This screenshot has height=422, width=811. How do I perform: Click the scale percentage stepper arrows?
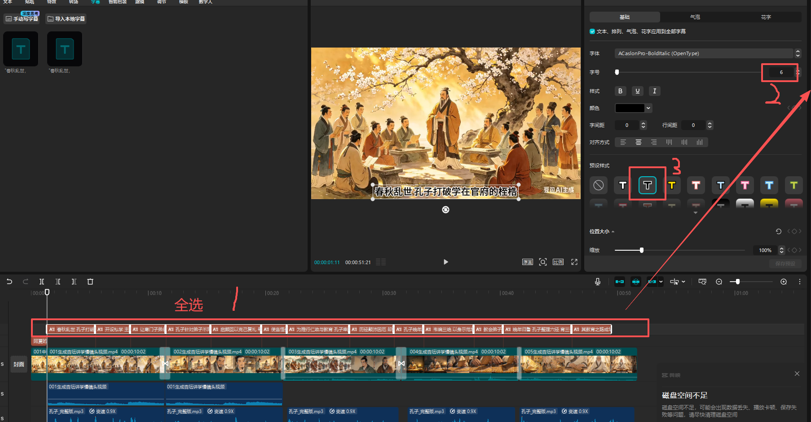click(x=782, y=250)
